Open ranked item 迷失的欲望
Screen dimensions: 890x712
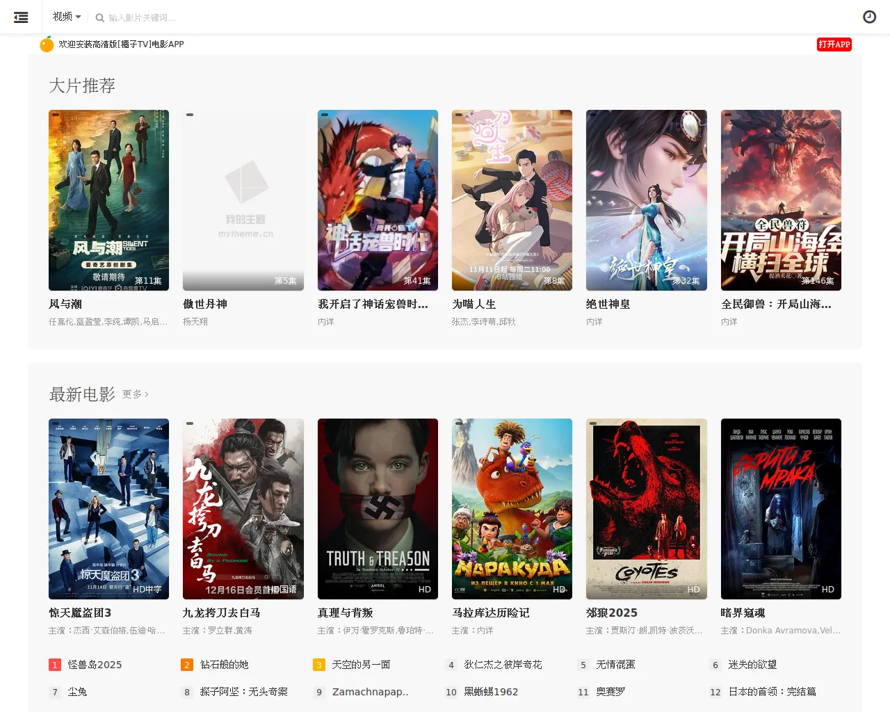tap(752, 665)
